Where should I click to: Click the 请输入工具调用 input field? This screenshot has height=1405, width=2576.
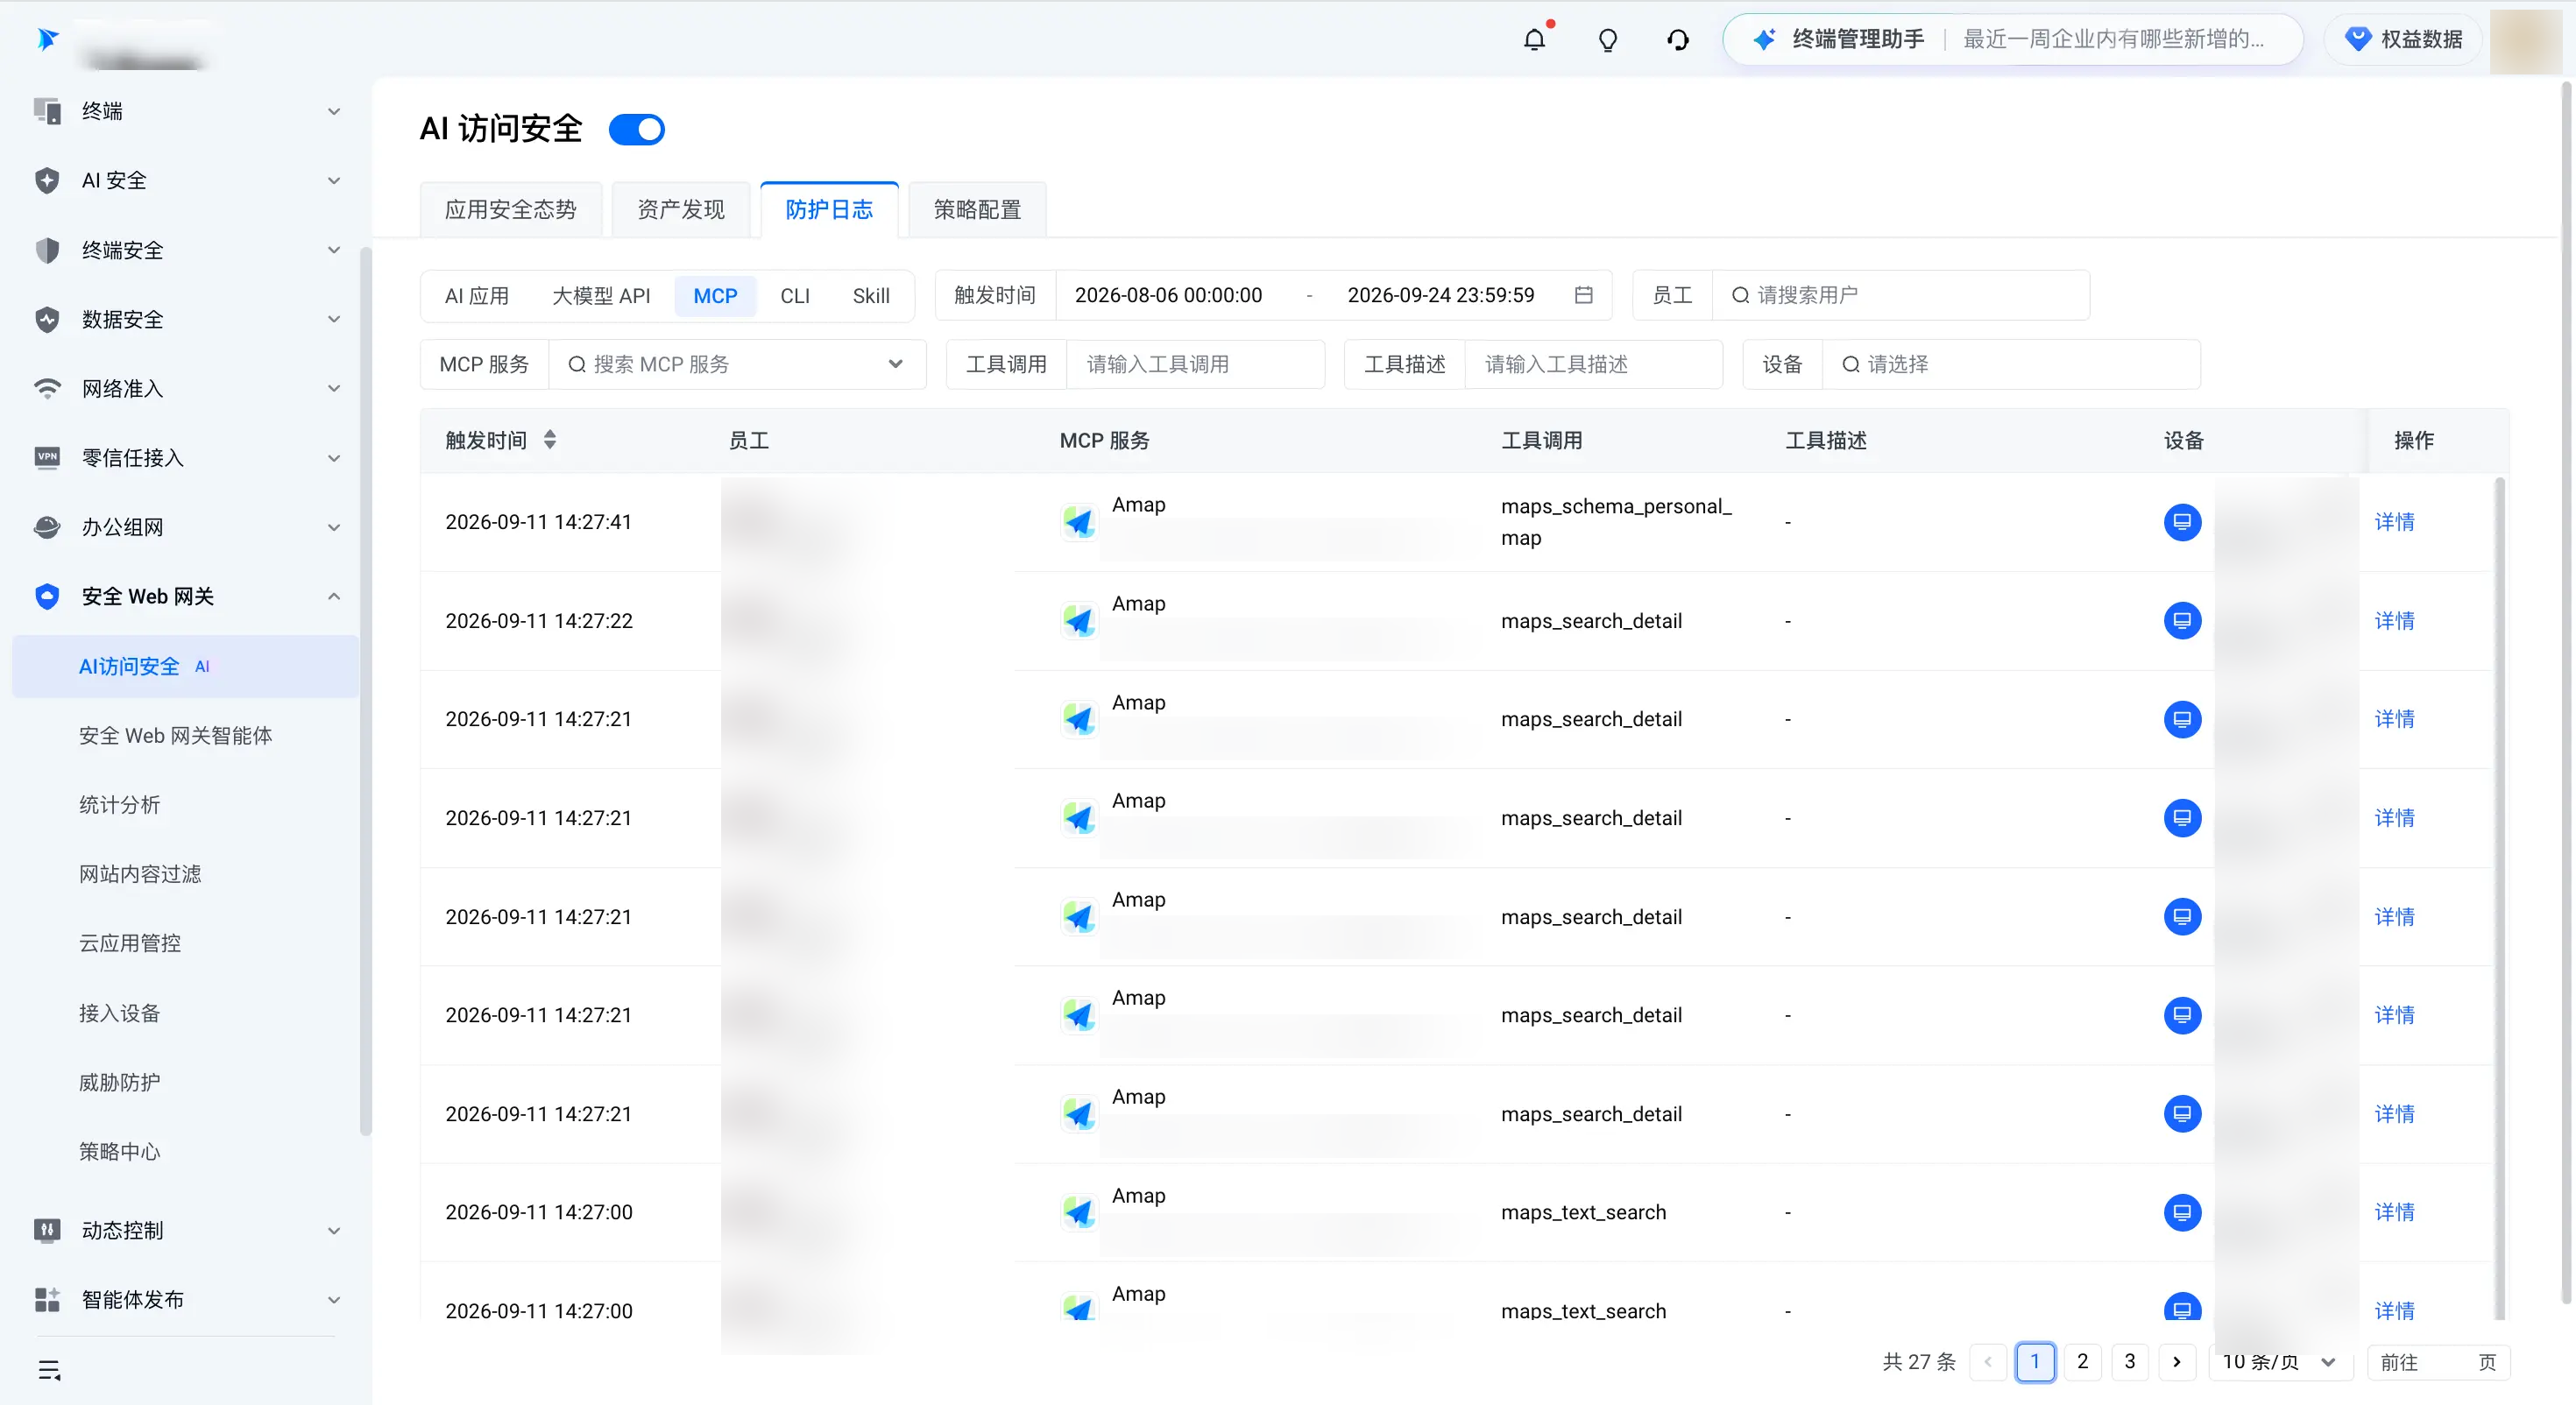pyautogui.click(x=1195, y=364)
